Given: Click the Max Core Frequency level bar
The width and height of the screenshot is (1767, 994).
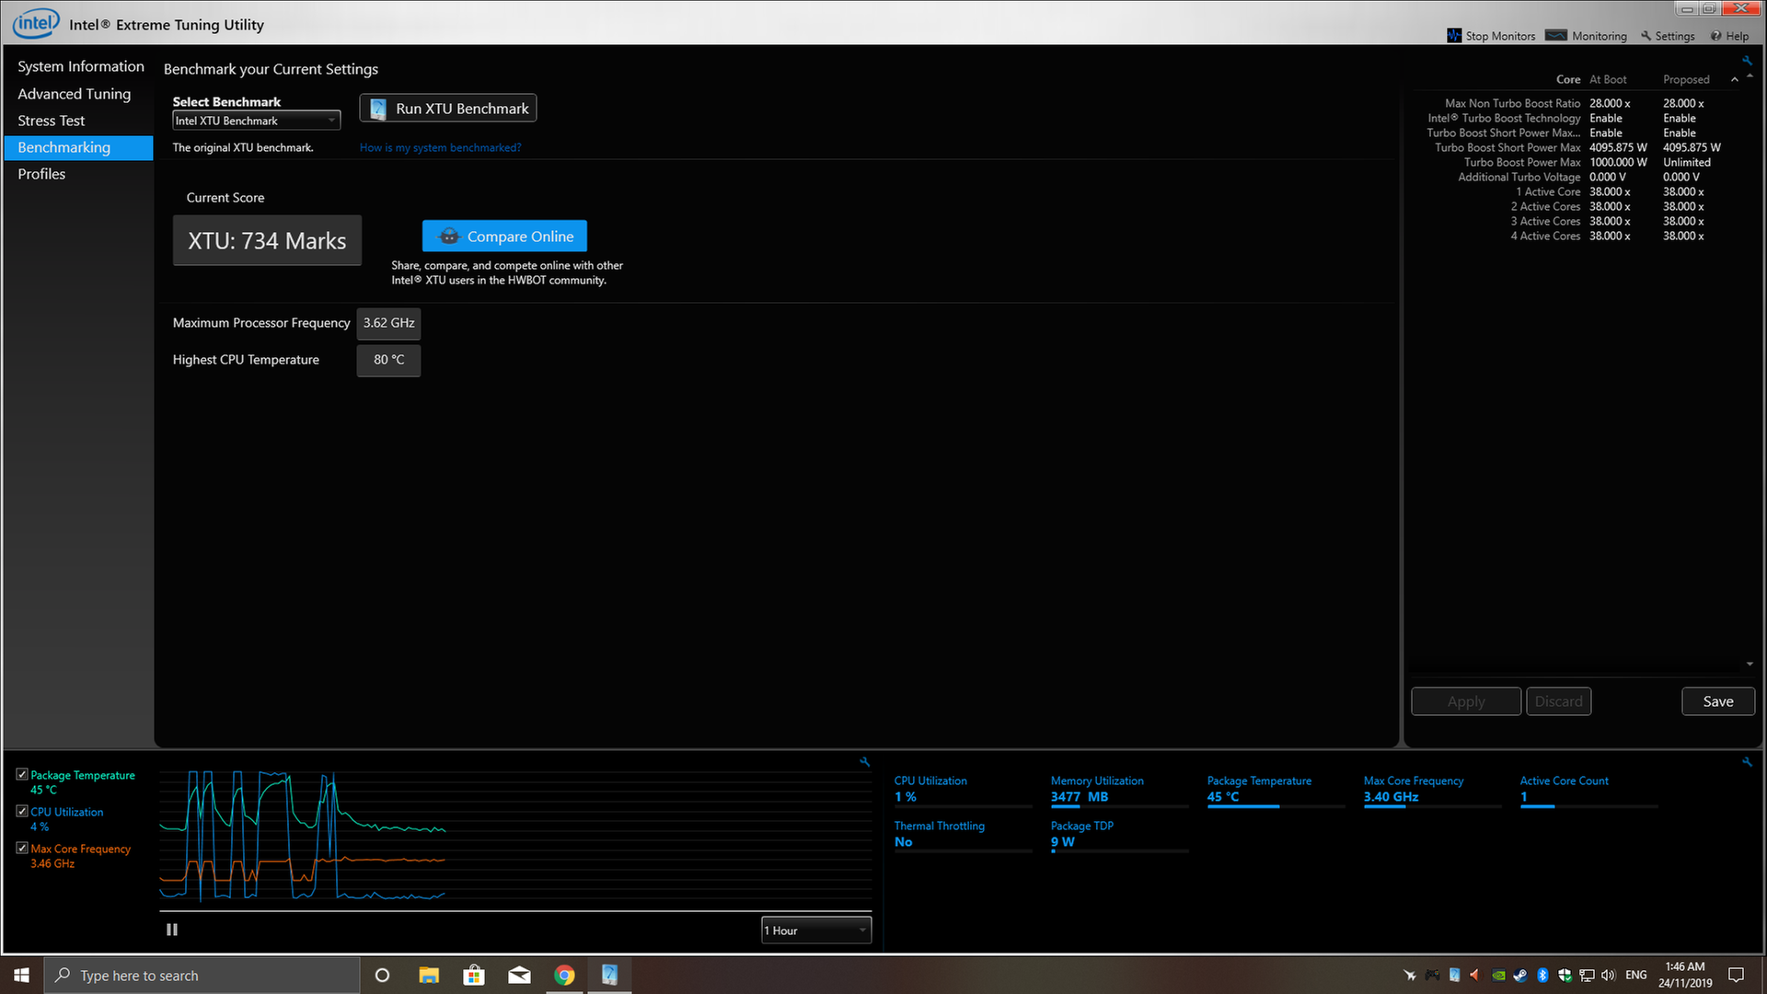Looking at the screenshot, I should click(x=1432, y=807).
